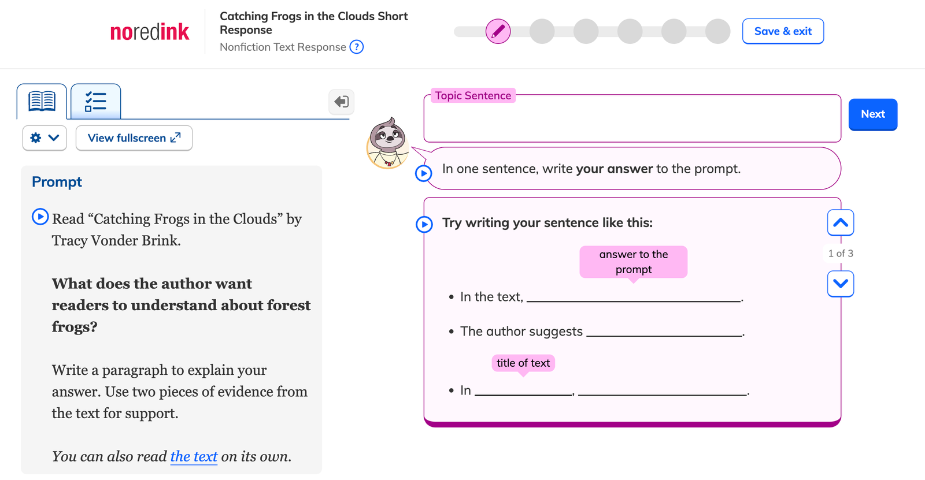Click Save & exit
Image resolution: width=925 pixels, height=480 pixels.
click(x=783, y=31)
